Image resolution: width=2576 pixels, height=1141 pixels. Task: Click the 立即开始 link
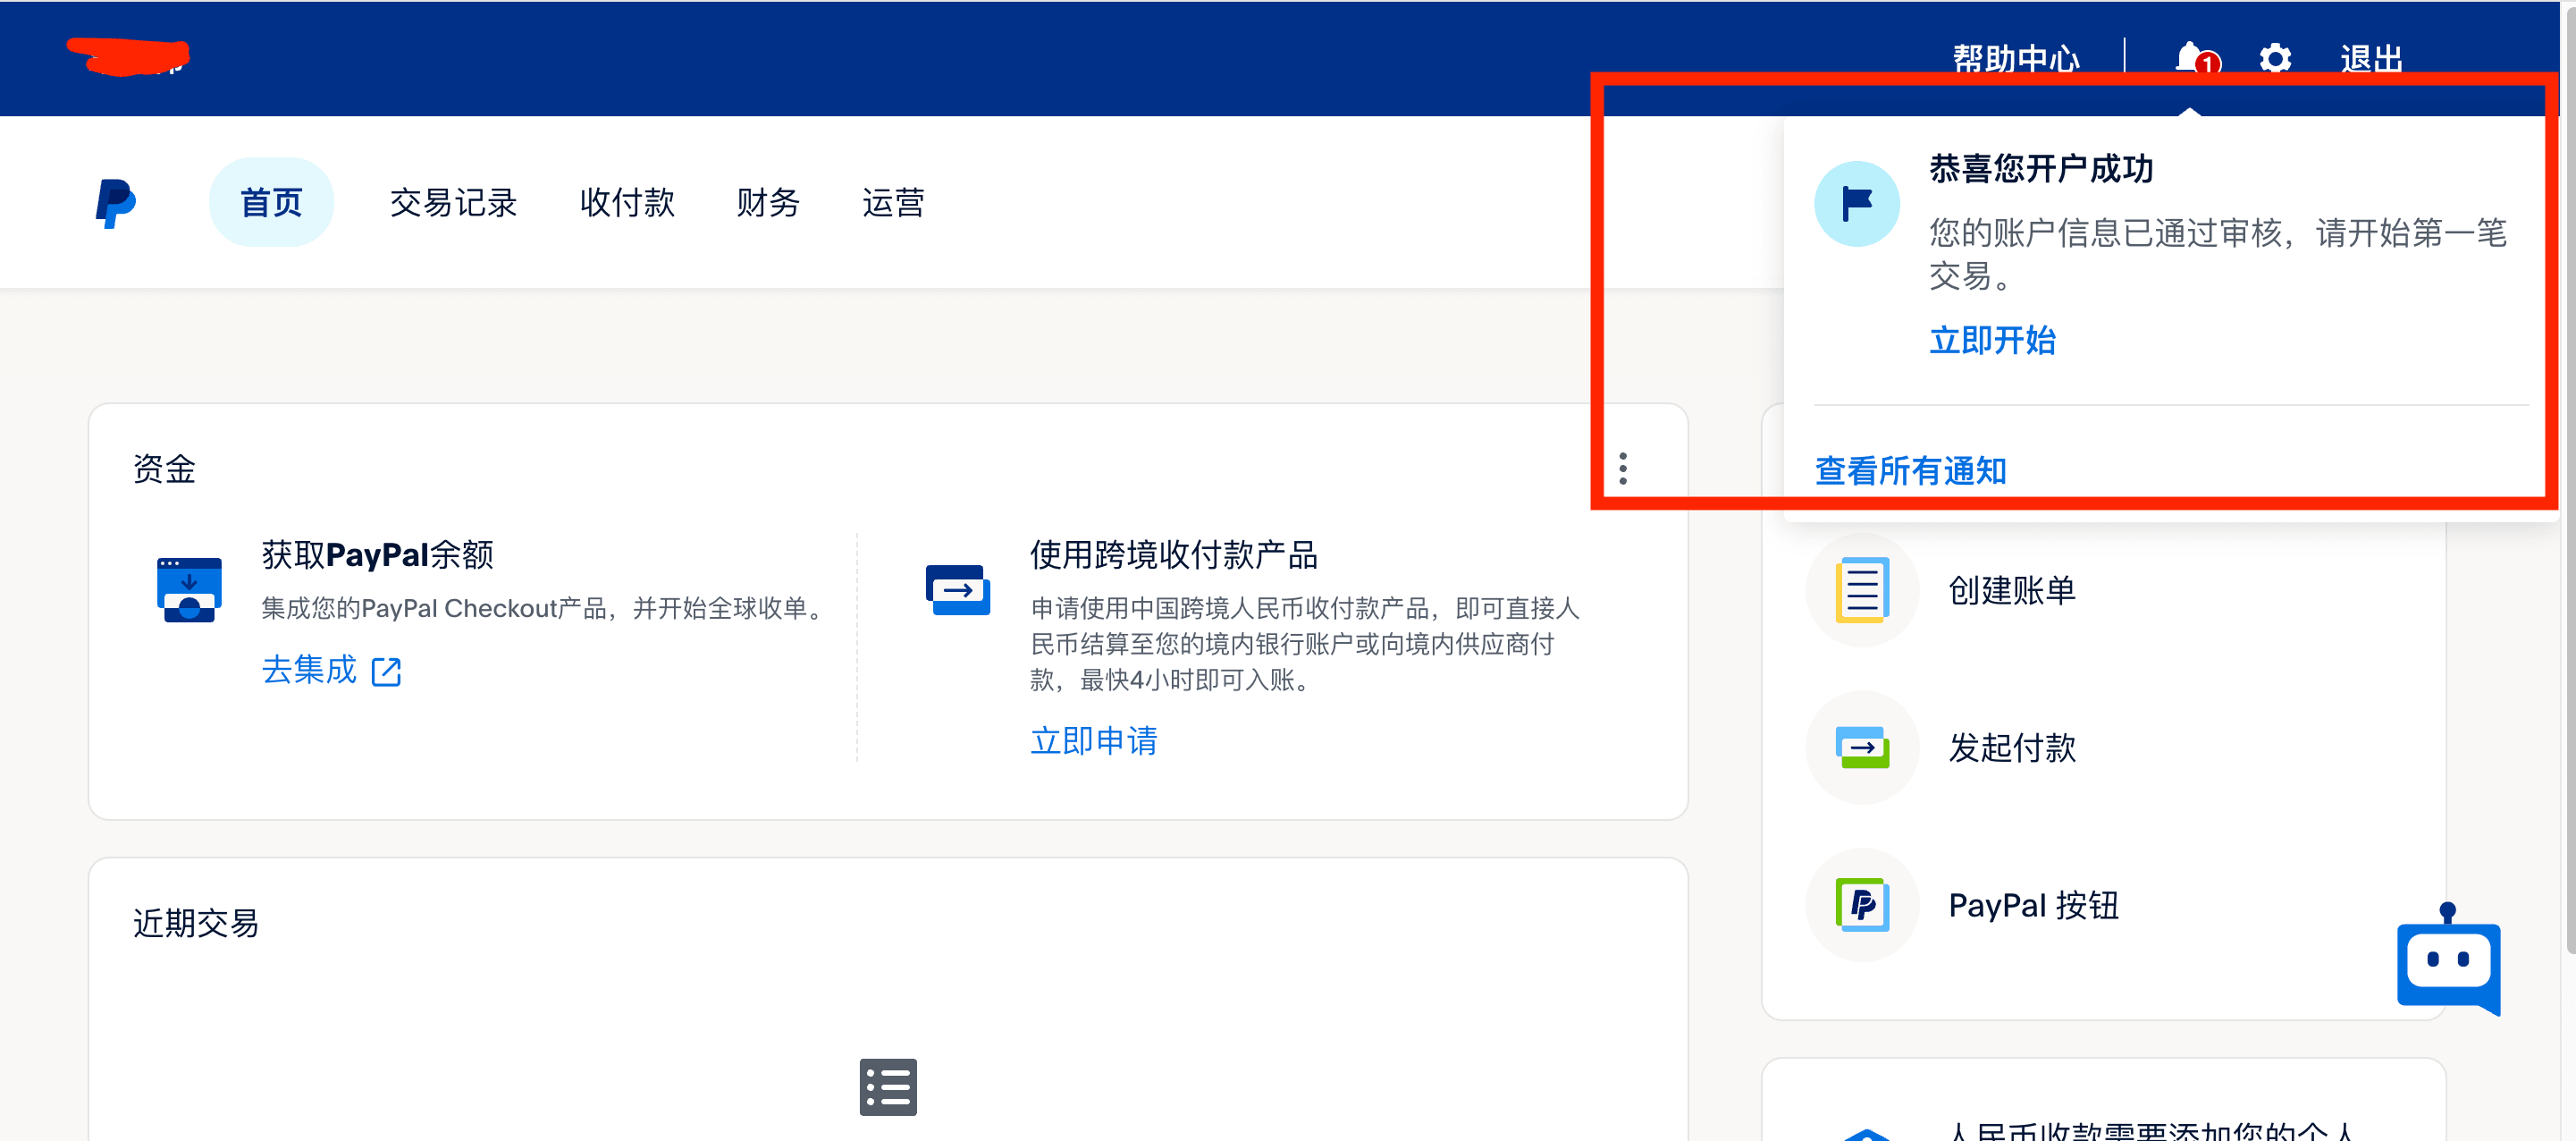point(1991,341)
